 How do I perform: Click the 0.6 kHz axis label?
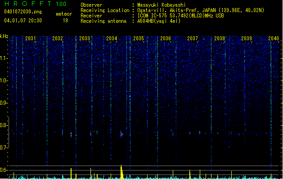(4, 170)
